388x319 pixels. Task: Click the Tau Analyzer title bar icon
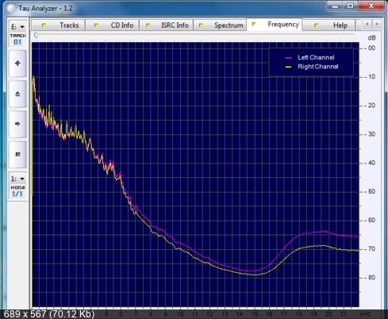tap(11, 9)
